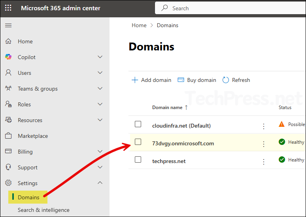Open Domains under Settings
The width and height of the screenshot is (306, 217).
click(28, 197)
